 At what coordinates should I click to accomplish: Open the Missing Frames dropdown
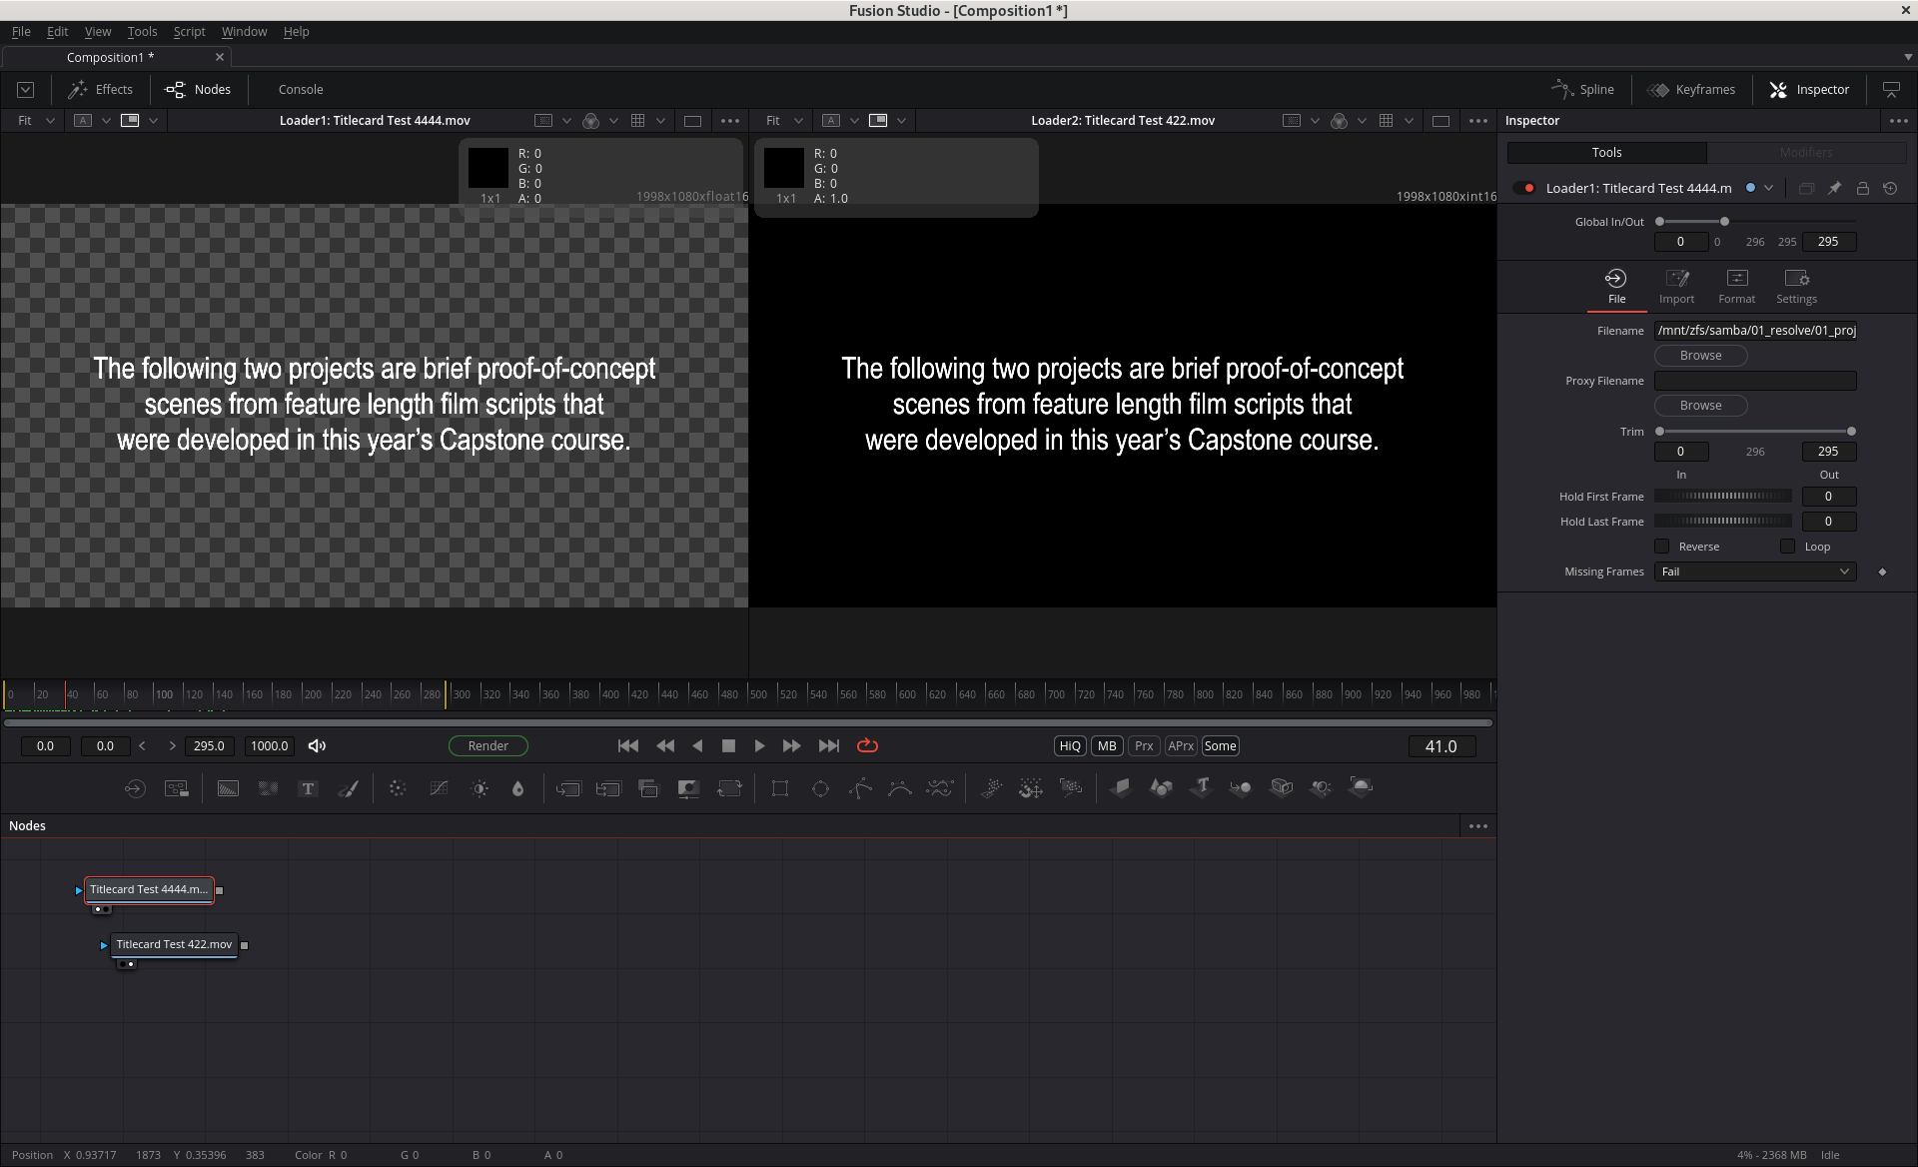1755,572
